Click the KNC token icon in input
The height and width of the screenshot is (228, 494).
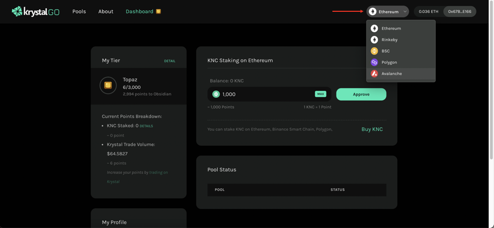click(216, 94)
